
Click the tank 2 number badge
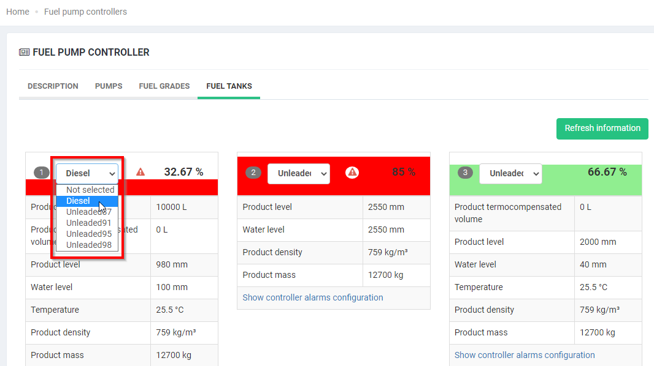tap(253, 173)
